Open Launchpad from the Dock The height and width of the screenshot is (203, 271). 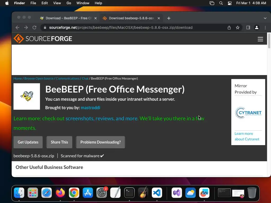pyautogui.click(x=33, y=192)
